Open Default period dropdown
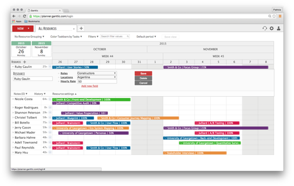Viewport: 294px width, 186px height. 146,37
